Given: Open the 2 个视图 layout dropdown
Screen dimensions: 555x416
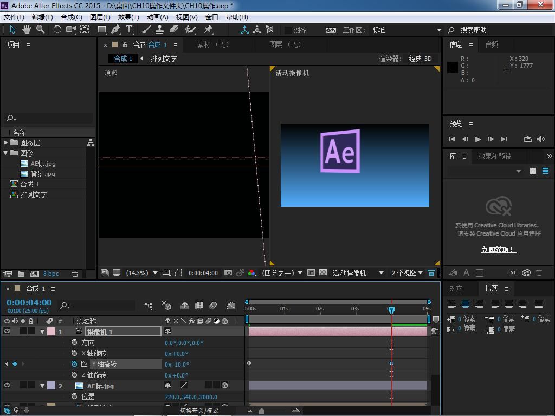Looking at the screenshot, I should (407, 273).
